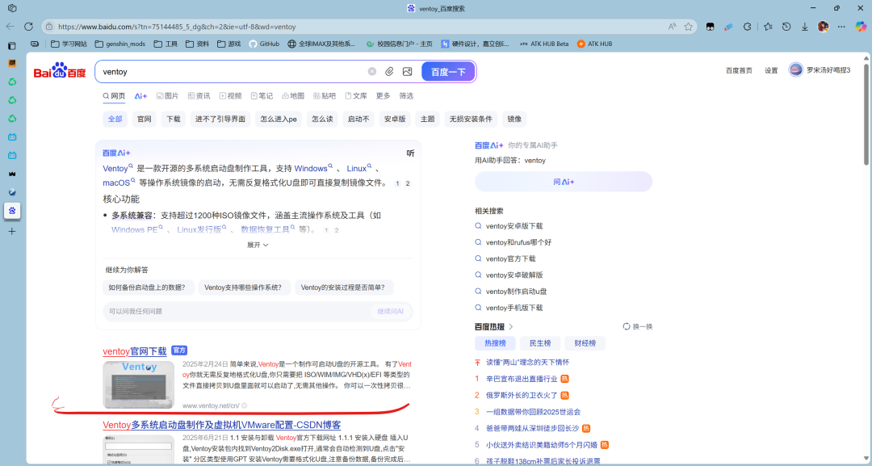Open the 更多 search categories menu
Screen dimensions: 872x466
tap(383, 96)
